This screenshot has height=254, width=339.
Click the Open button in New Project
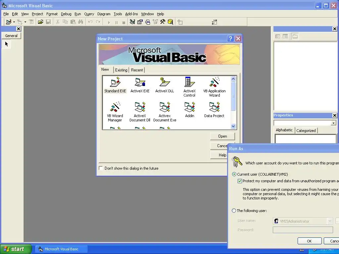[222, 136]
